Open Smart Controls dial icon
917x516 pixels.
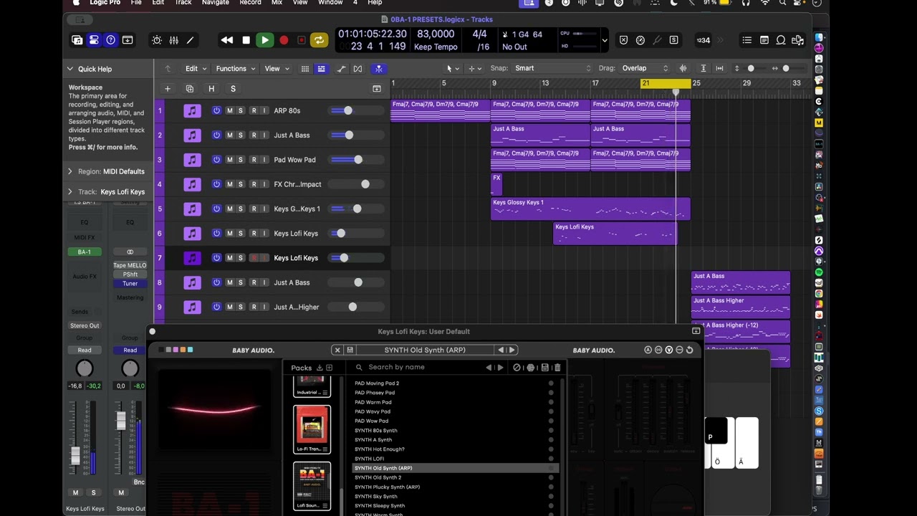click(x=156, y=40)
